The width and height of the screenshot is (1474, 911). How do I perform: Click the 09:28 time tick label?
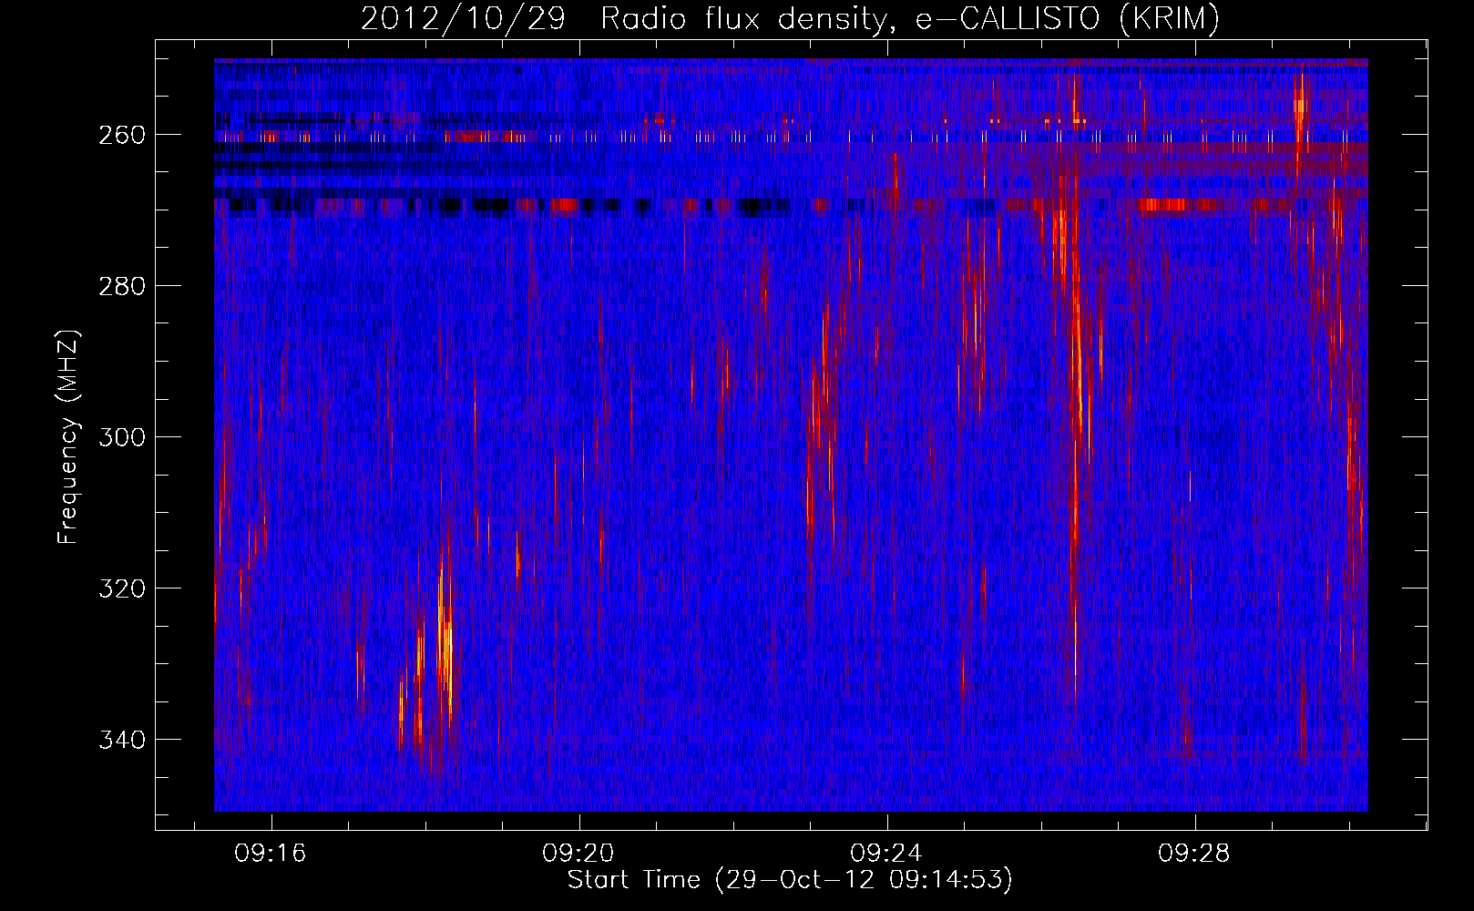1194,854
